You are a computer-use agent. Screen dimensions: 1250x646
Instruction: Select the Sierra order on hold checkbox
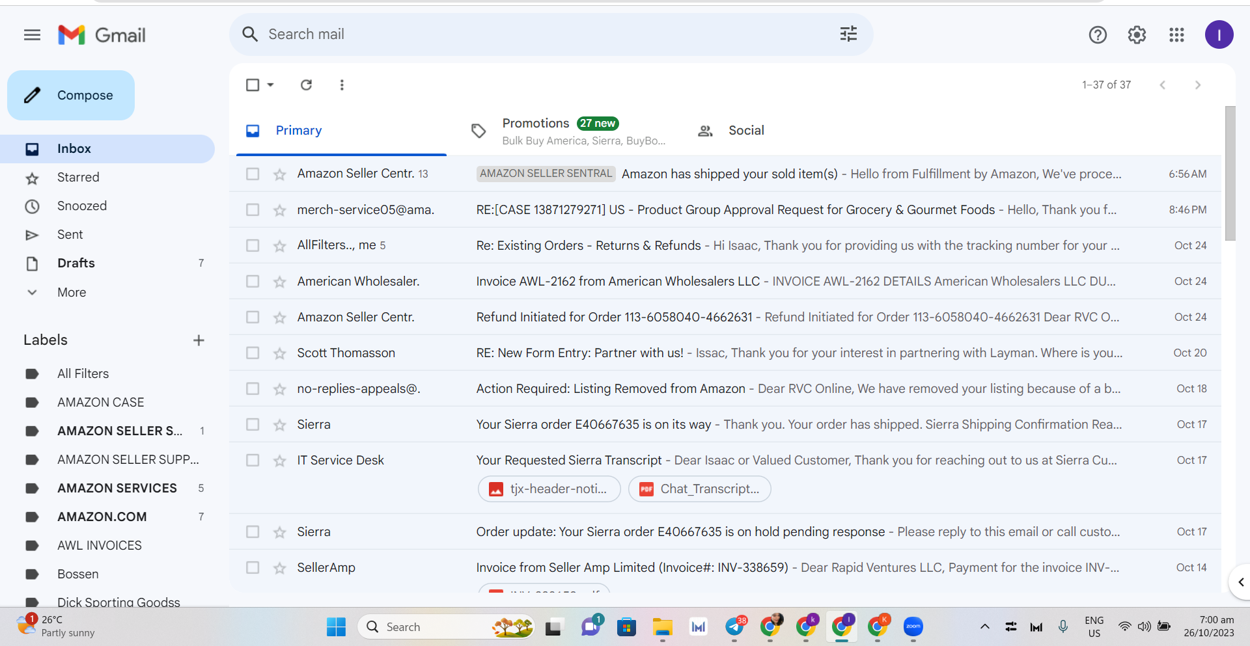point(253,532)
